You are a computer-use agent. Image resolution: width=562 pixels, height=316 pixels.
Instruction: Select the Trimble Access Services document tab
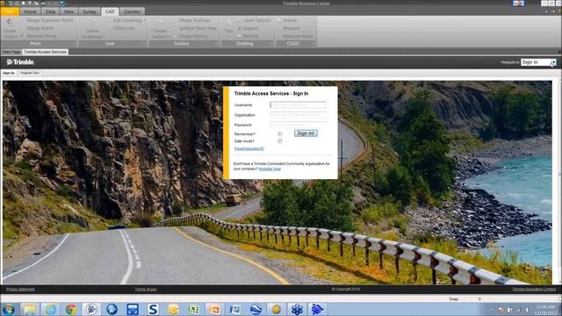(45, 52)
